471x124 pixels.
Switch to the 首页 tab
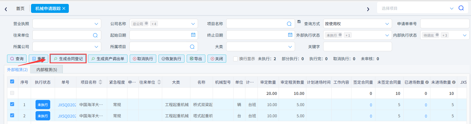coord(20,9)
